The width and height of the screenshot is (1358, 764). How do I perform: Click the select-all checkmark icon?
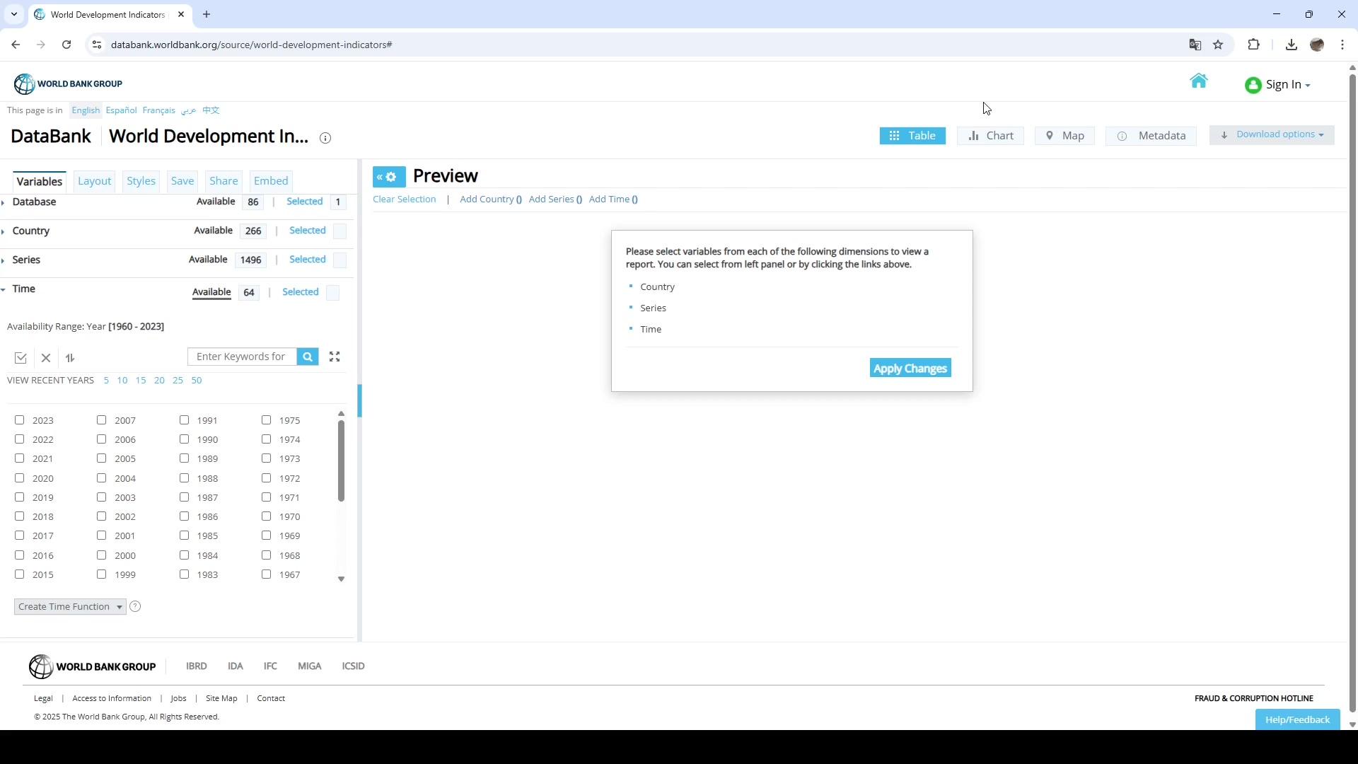tap(21, 358)
